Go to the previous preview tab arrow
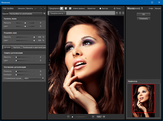Image resolution: width=163 pixels, height=121 pixels. click(117, 13)
